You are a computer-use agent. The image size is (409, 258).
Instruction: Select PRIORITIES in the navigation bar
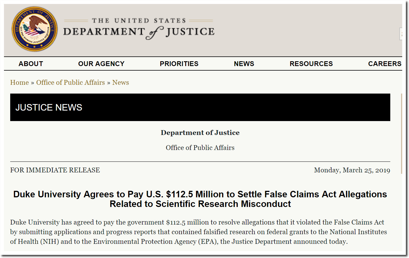coord(179,64)
